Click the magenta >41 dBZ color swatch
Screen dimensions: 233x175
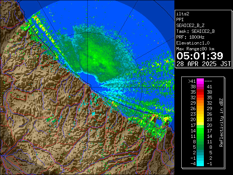200,81
